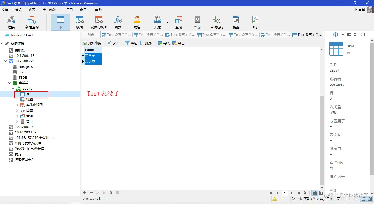Screen dimensions: 374x204
Task: Open the pagination settings gear icon
Action: [305, 193]
